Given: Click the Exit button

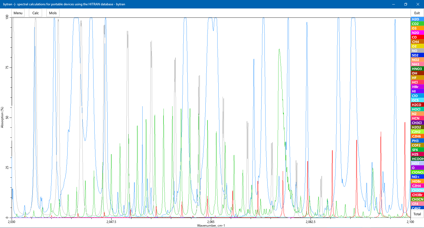Looking at the screenshot, I should [x=417, y=13].
